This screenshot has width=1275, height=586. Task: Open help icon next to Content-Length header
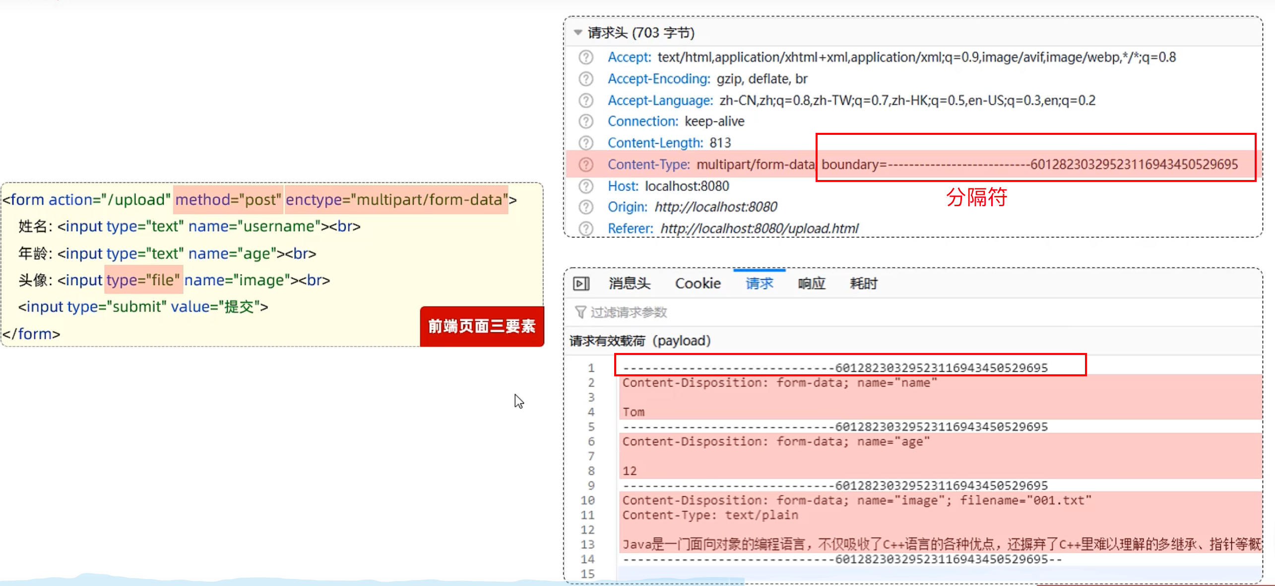(x=586, y=143)
